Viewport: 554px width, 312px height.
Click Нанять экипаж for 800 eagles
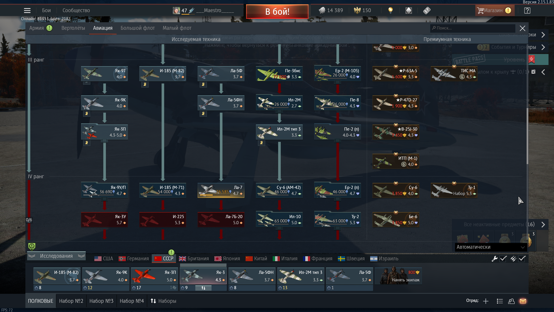pos(398,276)
